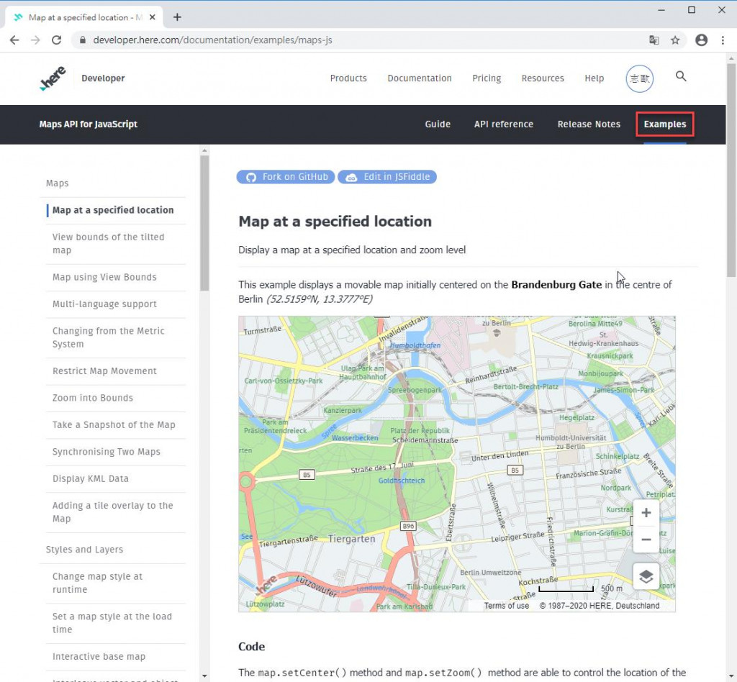Open 'Adding a tile overlay to the Map' example
The image size is (737, 682).
(113, 512)
